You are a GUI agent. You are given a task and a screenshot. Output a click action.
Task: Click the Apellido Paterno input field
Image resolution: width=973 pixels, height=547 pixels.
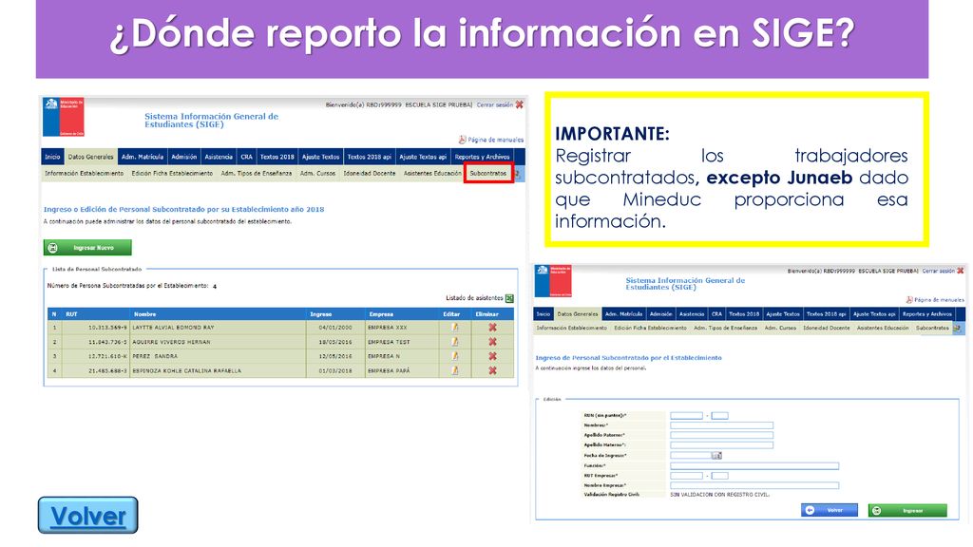point(722,435)
